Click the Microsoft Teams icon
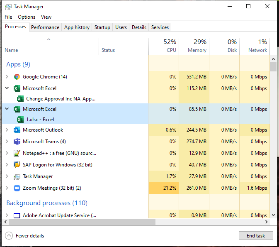 [17, 142]
